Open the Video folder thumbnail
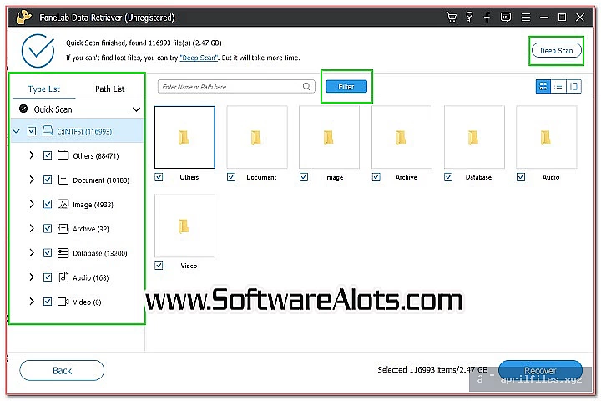 (x=184, y=226)
